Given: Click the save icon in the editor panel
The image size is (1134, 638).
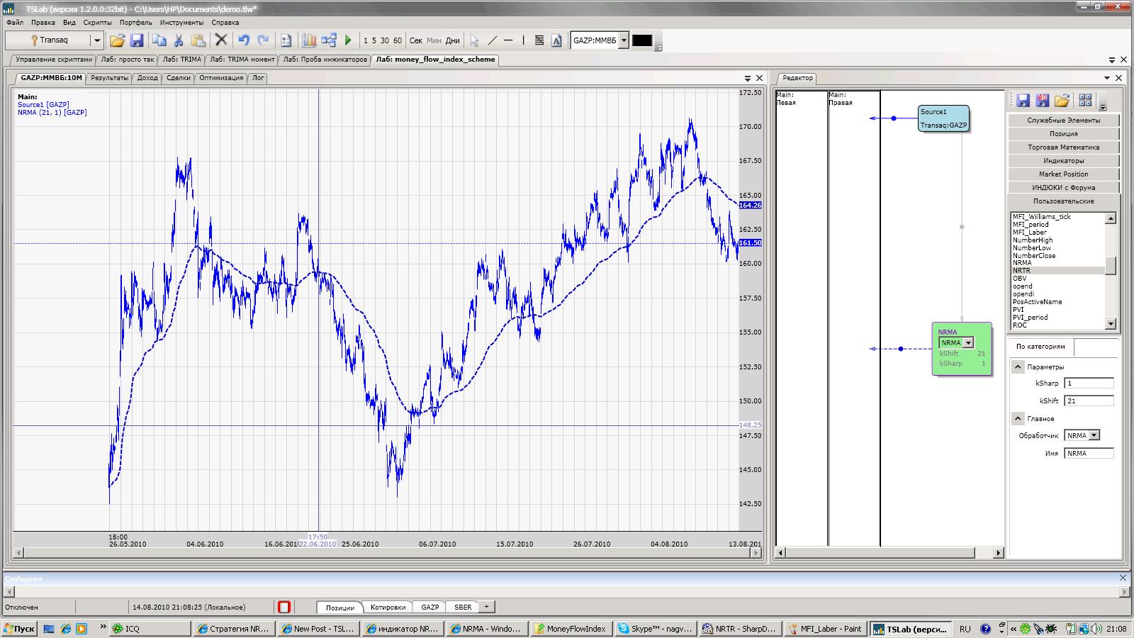Looking at the screenshot, I should click(x=1023, y=101).
